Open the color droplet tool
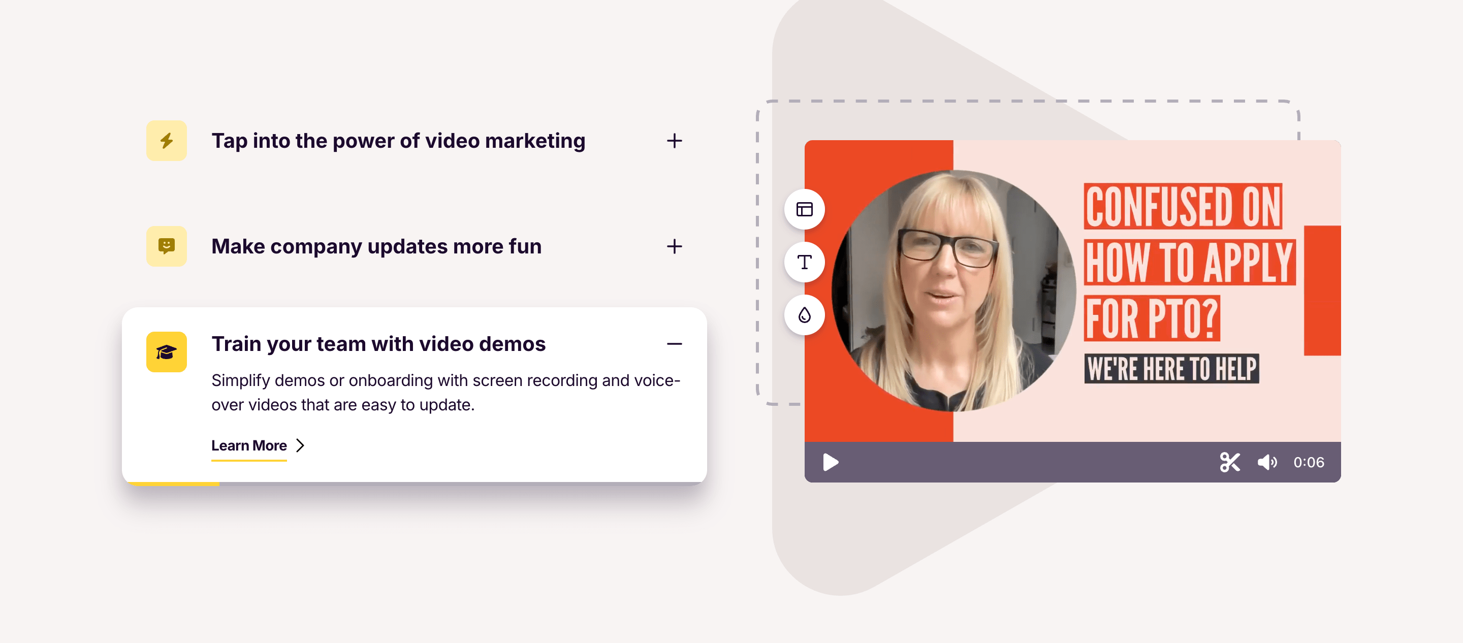This screenshot has width=1463, height=643. (x=804, y=315)
